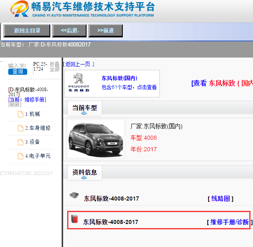Click the 当前车型 status line in gray bar
This screenshot has width=253, height=247.
[45, 44]
